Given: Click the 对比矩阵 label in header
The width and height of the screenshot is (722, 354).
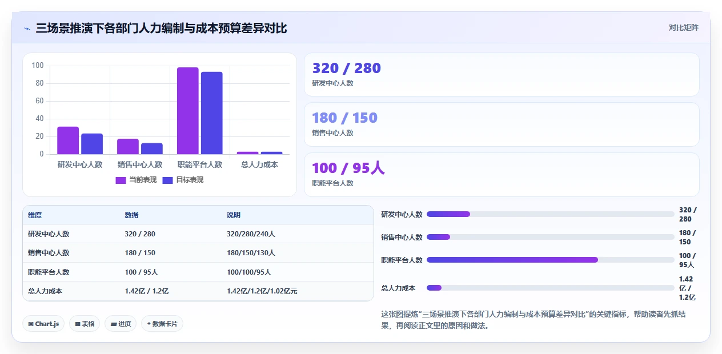Looking at the screenshot, I should pos(683,27).
